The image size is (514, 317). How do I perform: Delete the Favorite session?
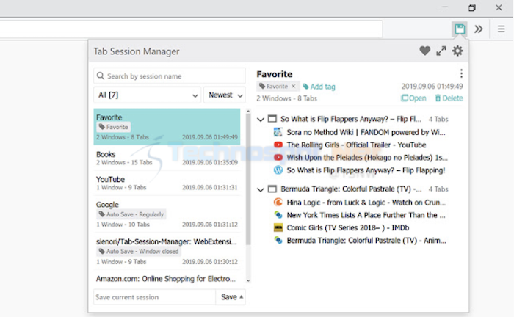pyautogui.click(x=449, y=98)
